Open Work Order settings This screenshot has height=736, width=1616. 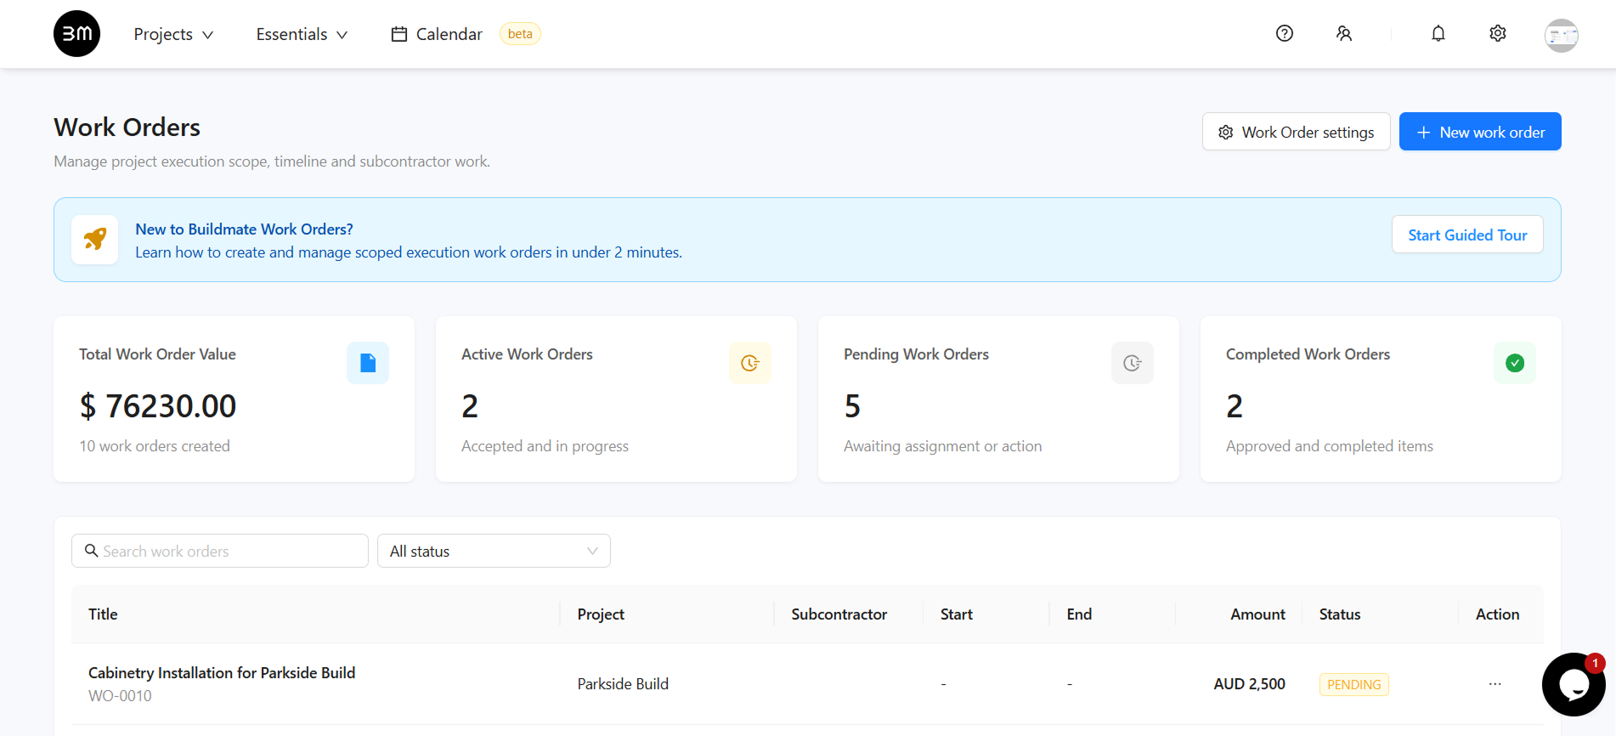(1296, 132)
